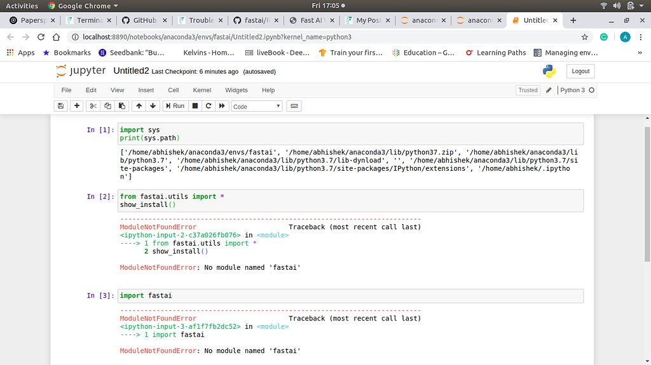The image size is (651, 365).
Task: Click the Logout button
Action: (580, 71)
